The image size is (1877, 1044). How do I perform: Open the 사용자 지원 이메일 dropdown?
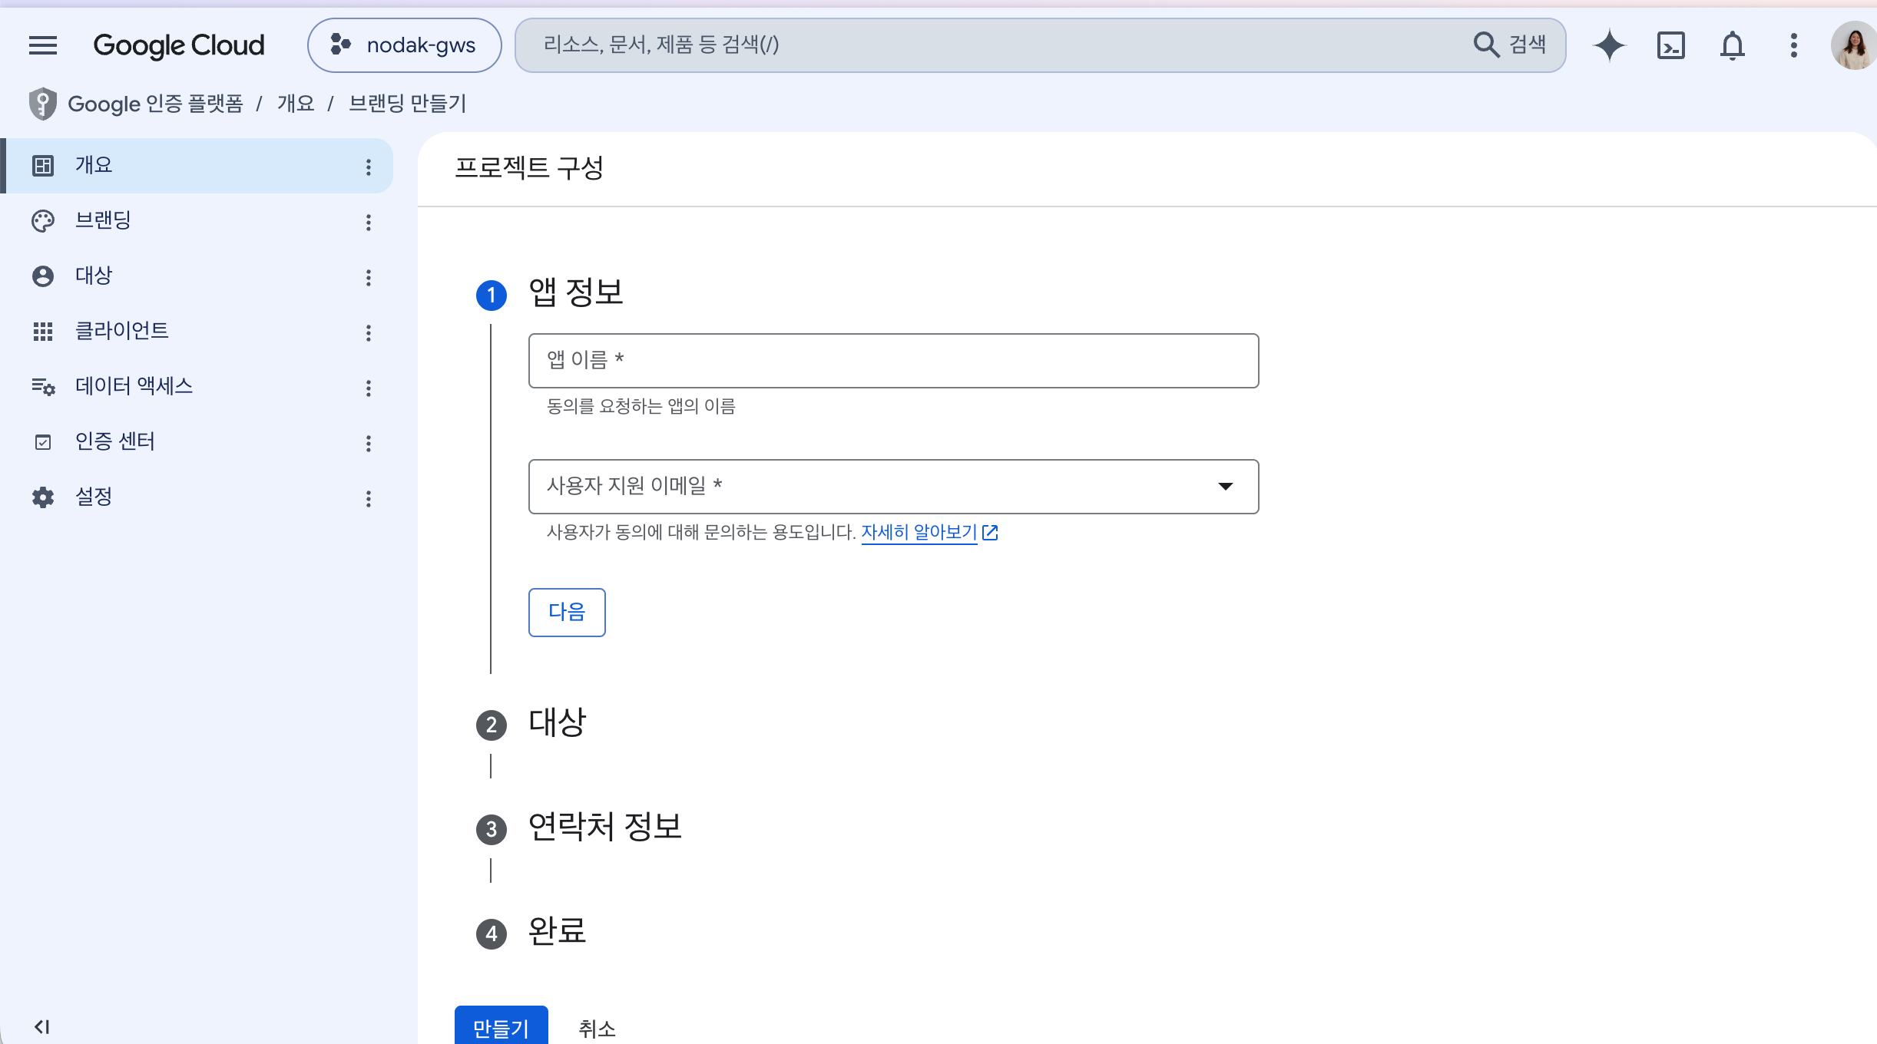pyautogui.click(x=893, y=487)
